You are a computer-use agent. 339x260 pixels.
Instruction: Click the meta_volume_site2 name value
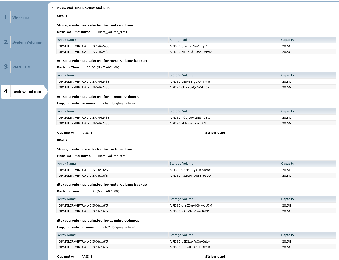113,156
